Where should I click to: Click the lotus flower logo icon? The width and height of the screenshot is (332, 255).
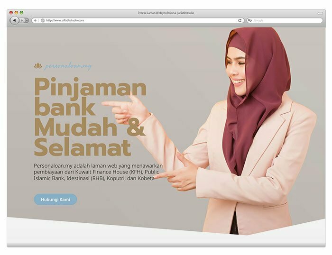coord(38,66)
